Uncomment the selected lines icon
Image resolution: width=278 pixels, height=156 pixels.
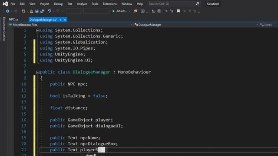171,11
